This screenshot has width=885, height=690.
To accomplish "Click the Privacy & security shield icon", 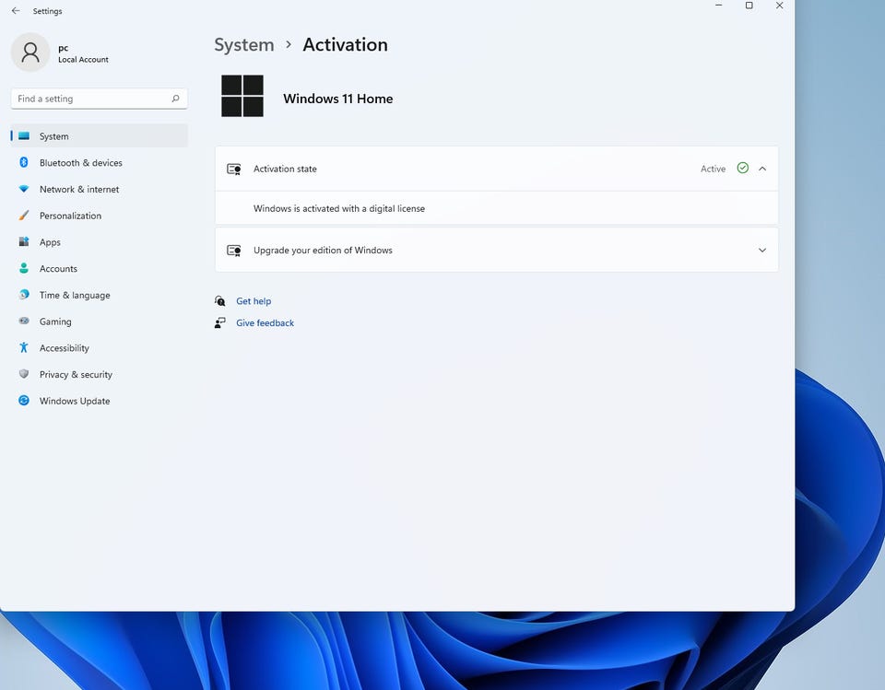I will (24, 374).
